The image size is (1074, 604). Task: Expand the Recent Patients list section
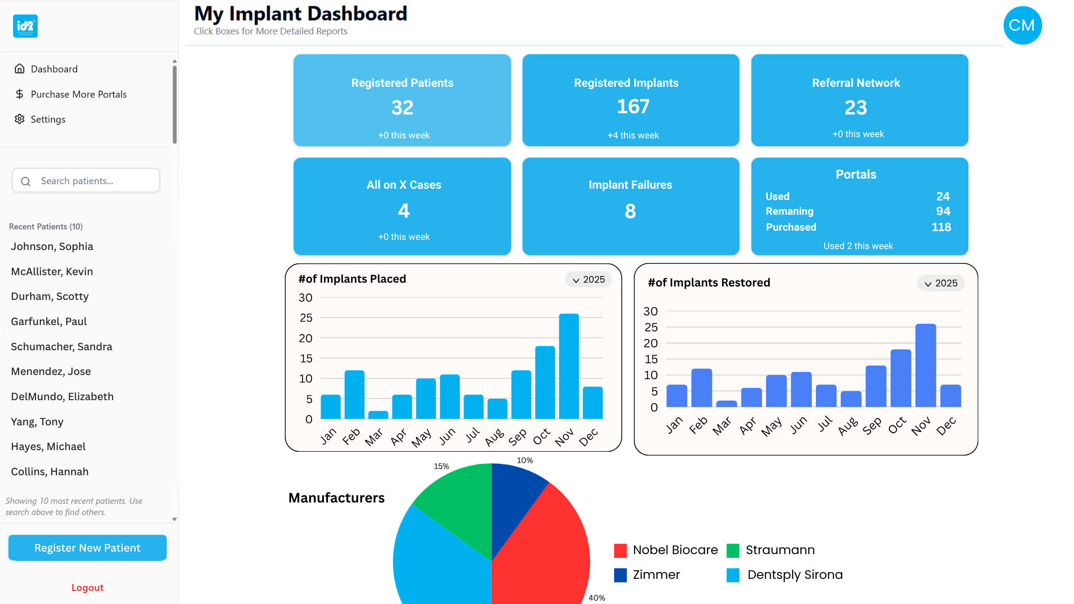pyautogui.click(x=45, y=226)
